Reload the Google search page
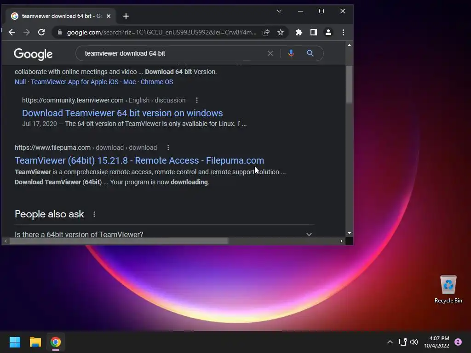Image resolution: width=471 pixels, height=353 pixels. coord(41,33)
